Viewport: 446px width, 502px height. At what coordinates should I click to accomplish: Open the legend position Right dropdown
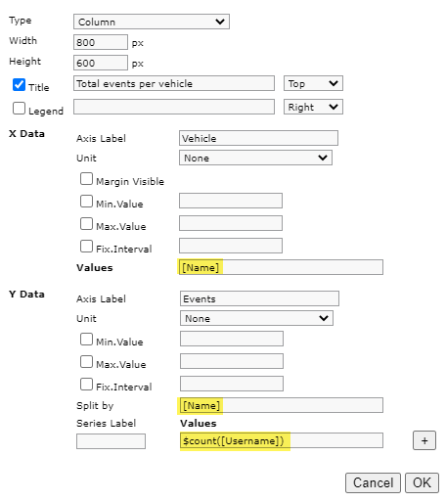click(313, 107)
